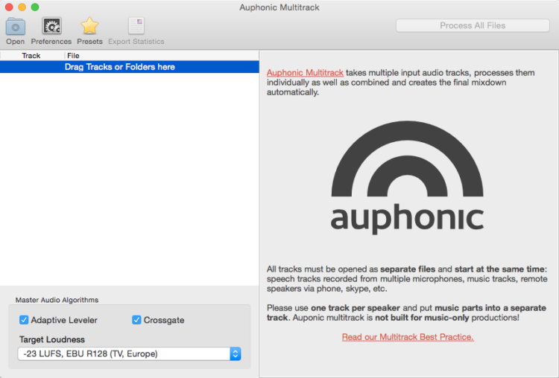Click the Open folder icon
Viewport: 559px width, 378px height.
tap(16, 26)
